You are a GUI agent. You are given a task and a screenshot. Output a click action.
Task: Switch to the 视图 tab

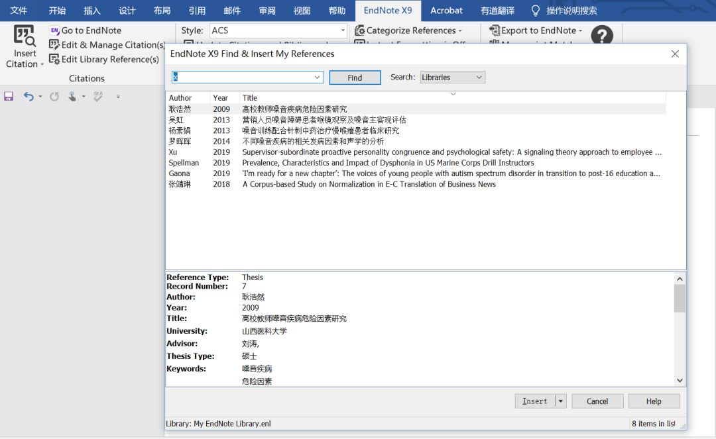pyautogui.click(x=302, y=11)
